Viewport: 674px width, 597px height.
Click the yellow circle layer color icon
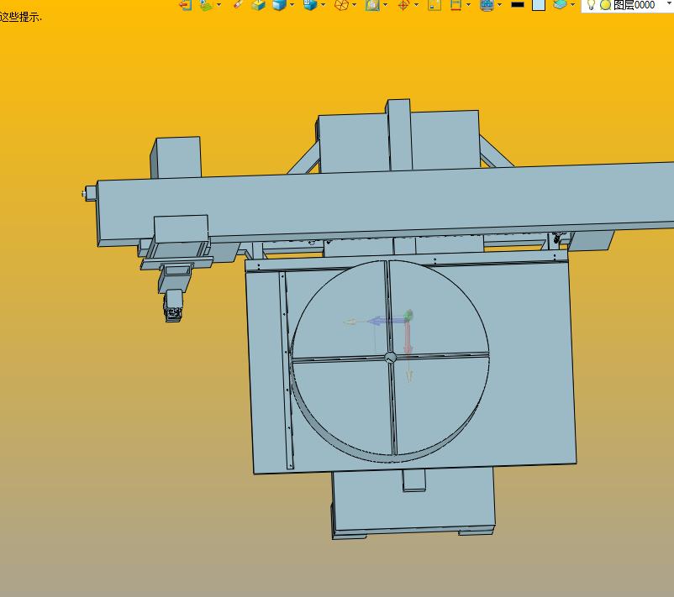click(x=605, y=5)
